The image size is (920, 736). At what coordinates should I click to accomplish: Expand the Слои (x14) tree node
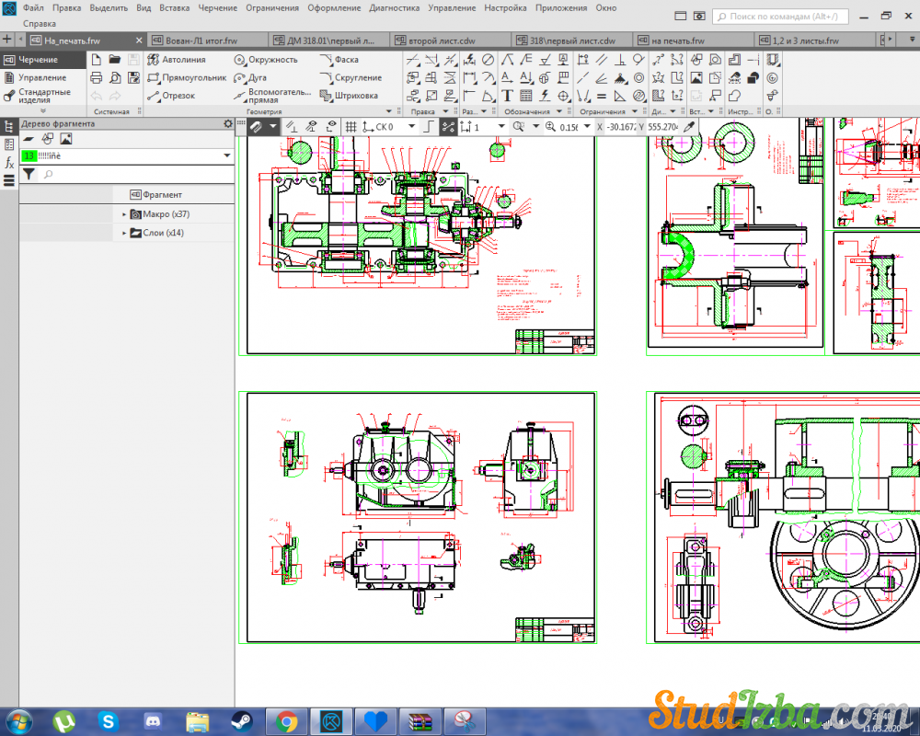point(124,234)
